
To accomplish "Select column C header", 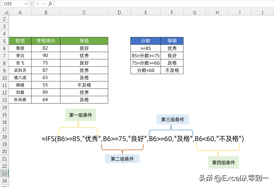I will 84,12.
